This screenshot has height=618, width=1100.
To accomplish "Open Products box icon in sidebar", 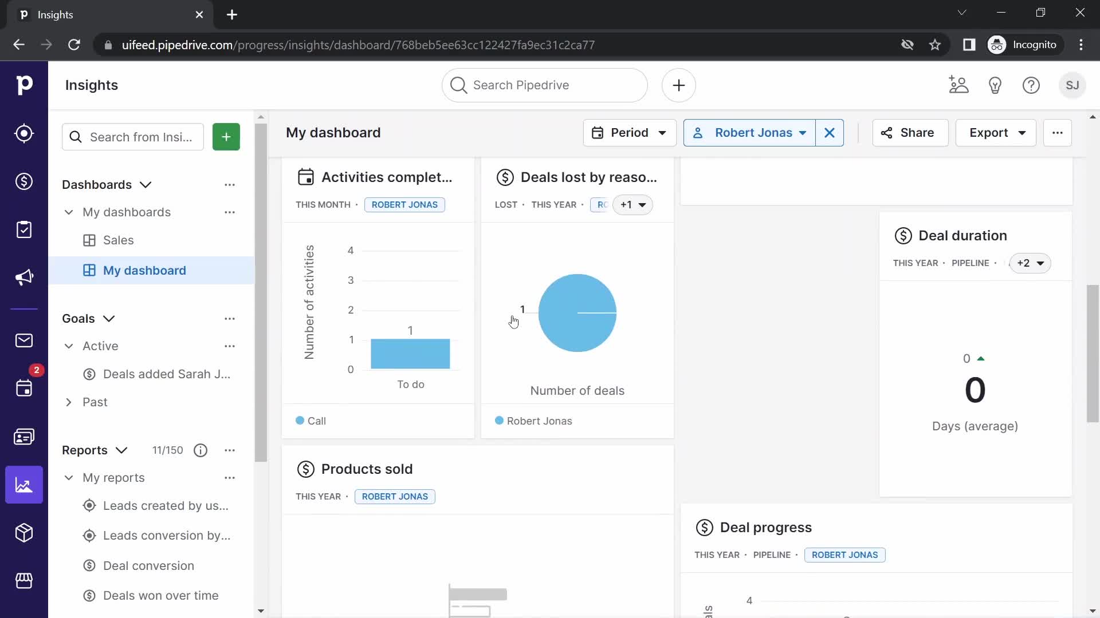I will [24, 533].
